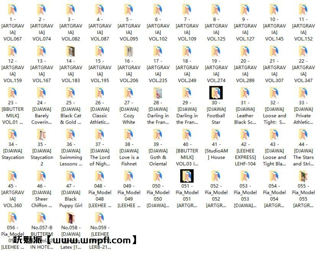Click label '3 - [ARTGRAVIA] VOL.082'
The width and height of the screenshot is (318, 256).
71,29
